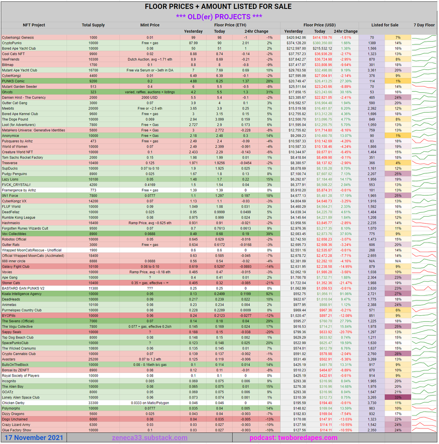Select the 'Cool Cats NFT' name cell
This screenshot has width=439, height=444.
(x=34, y=54)
